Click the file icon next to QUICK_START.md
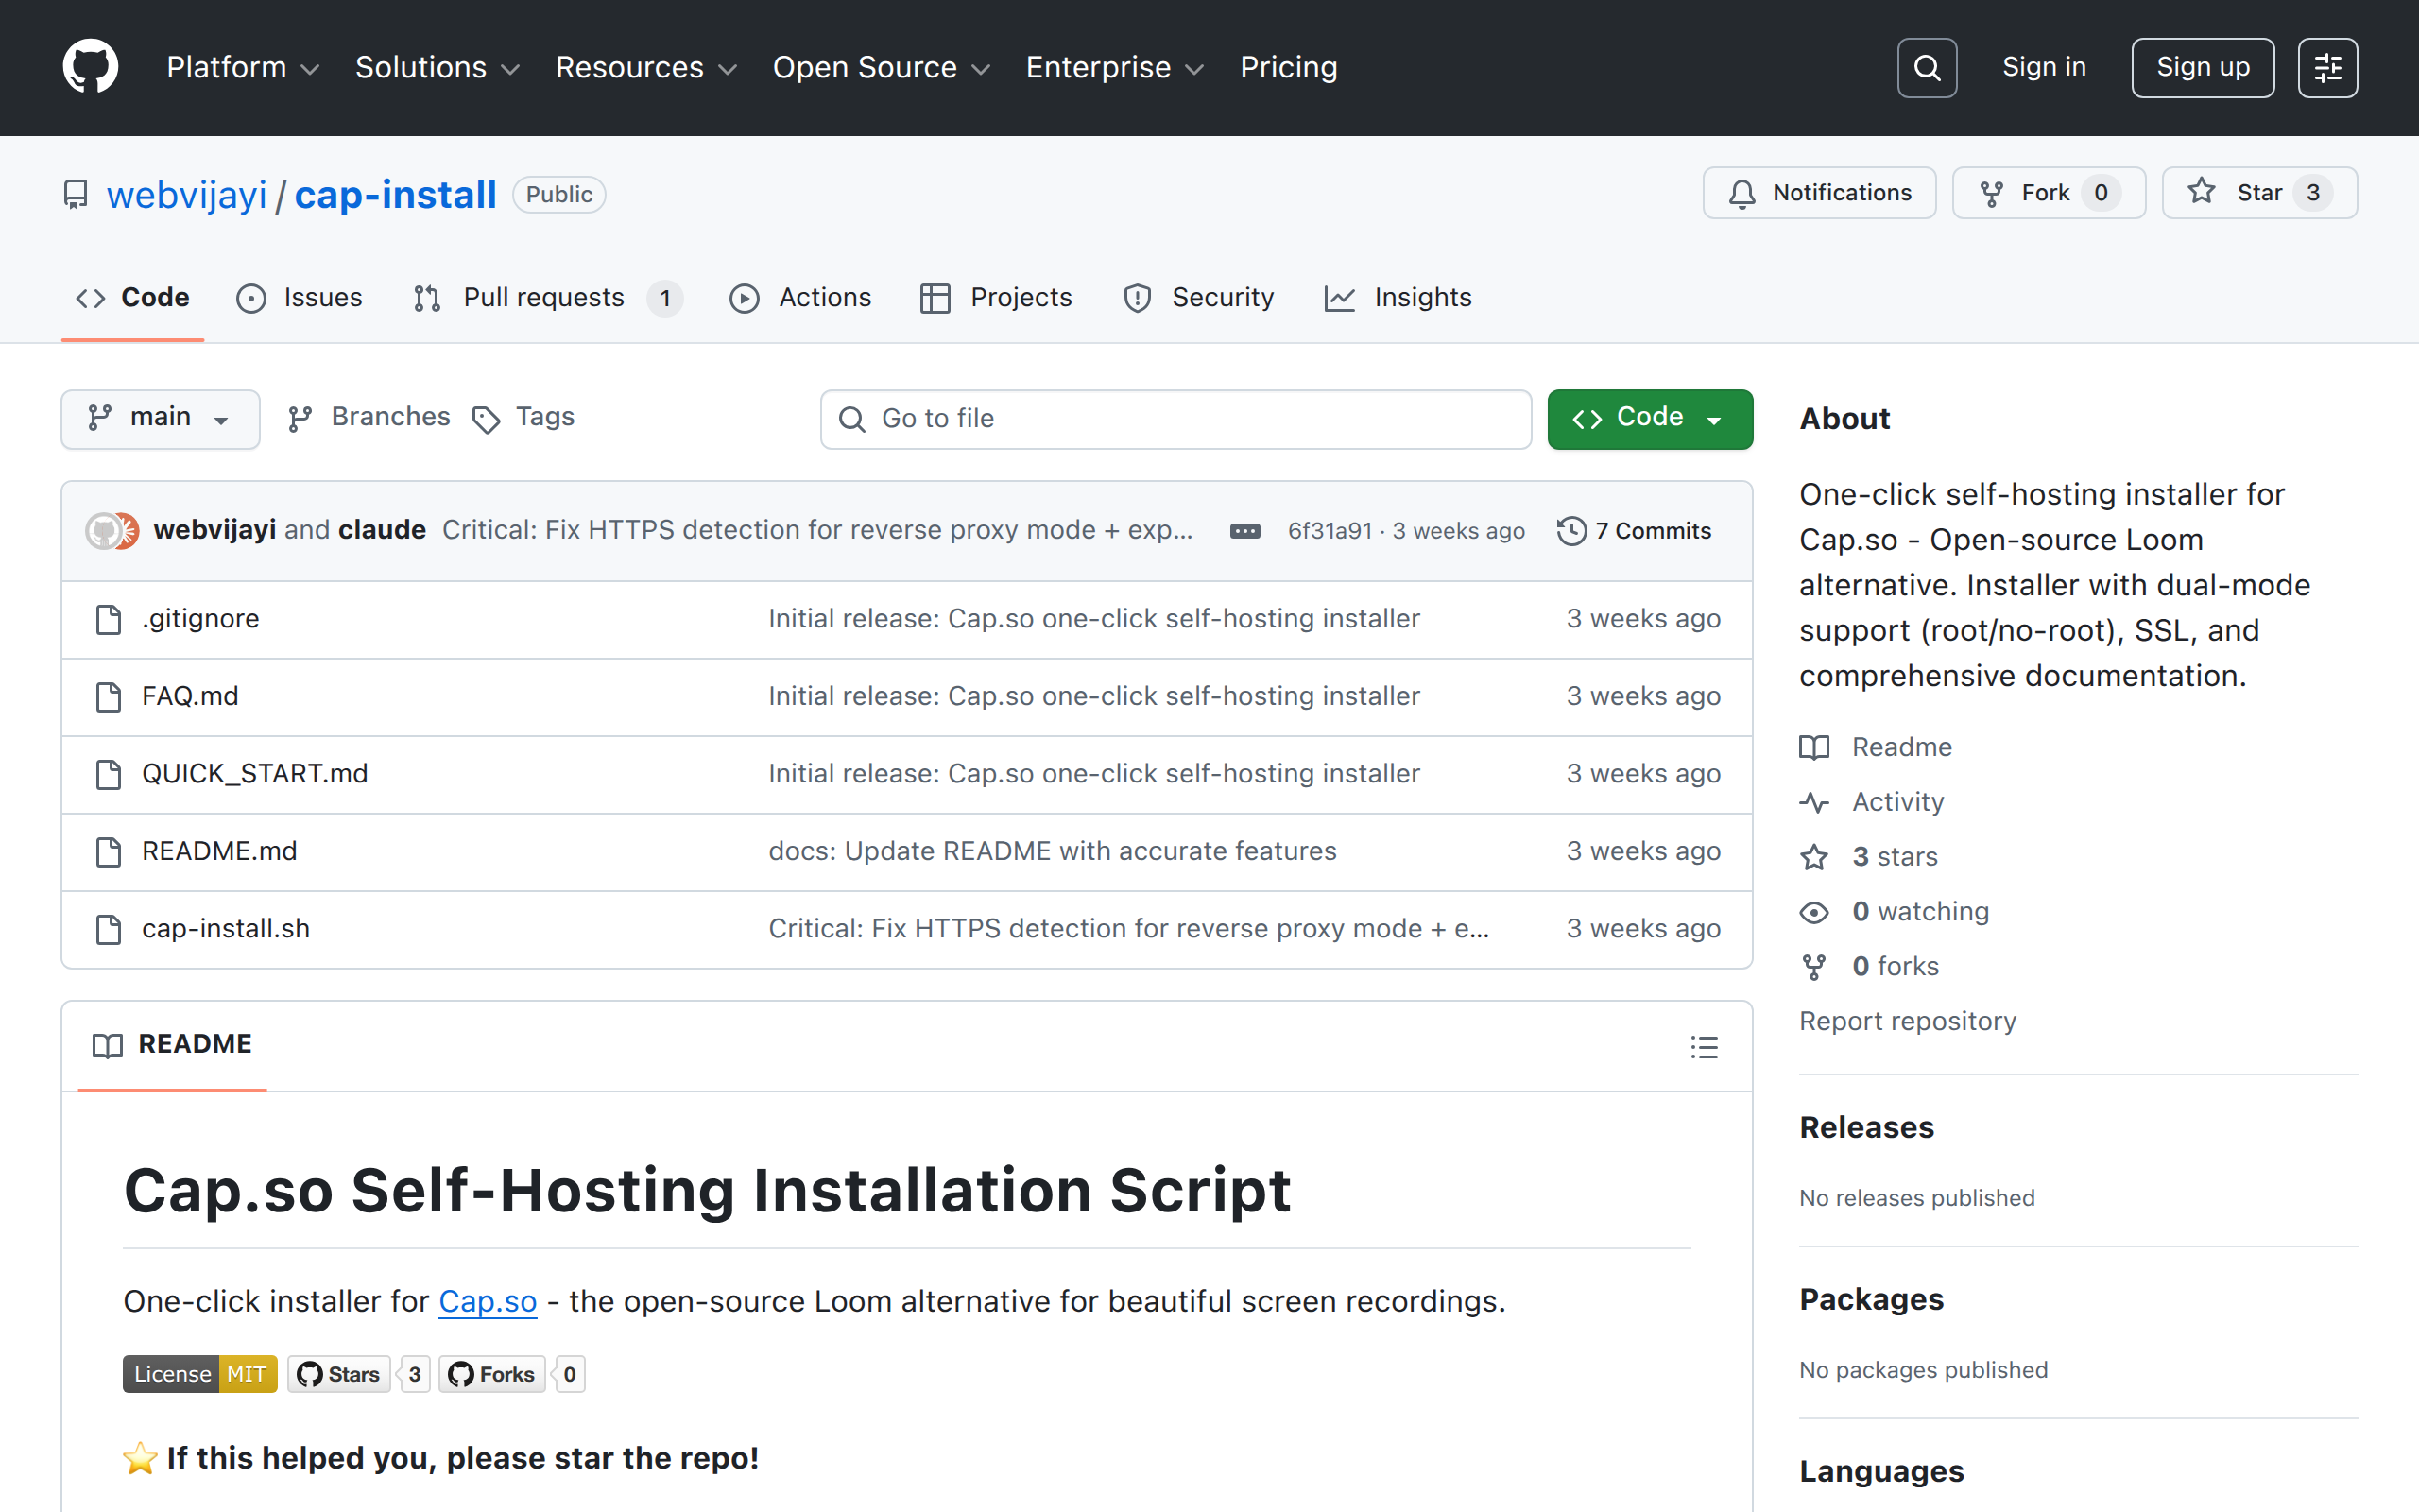Viewport: 2419px width, 1512px height. [x=108, y=774]
